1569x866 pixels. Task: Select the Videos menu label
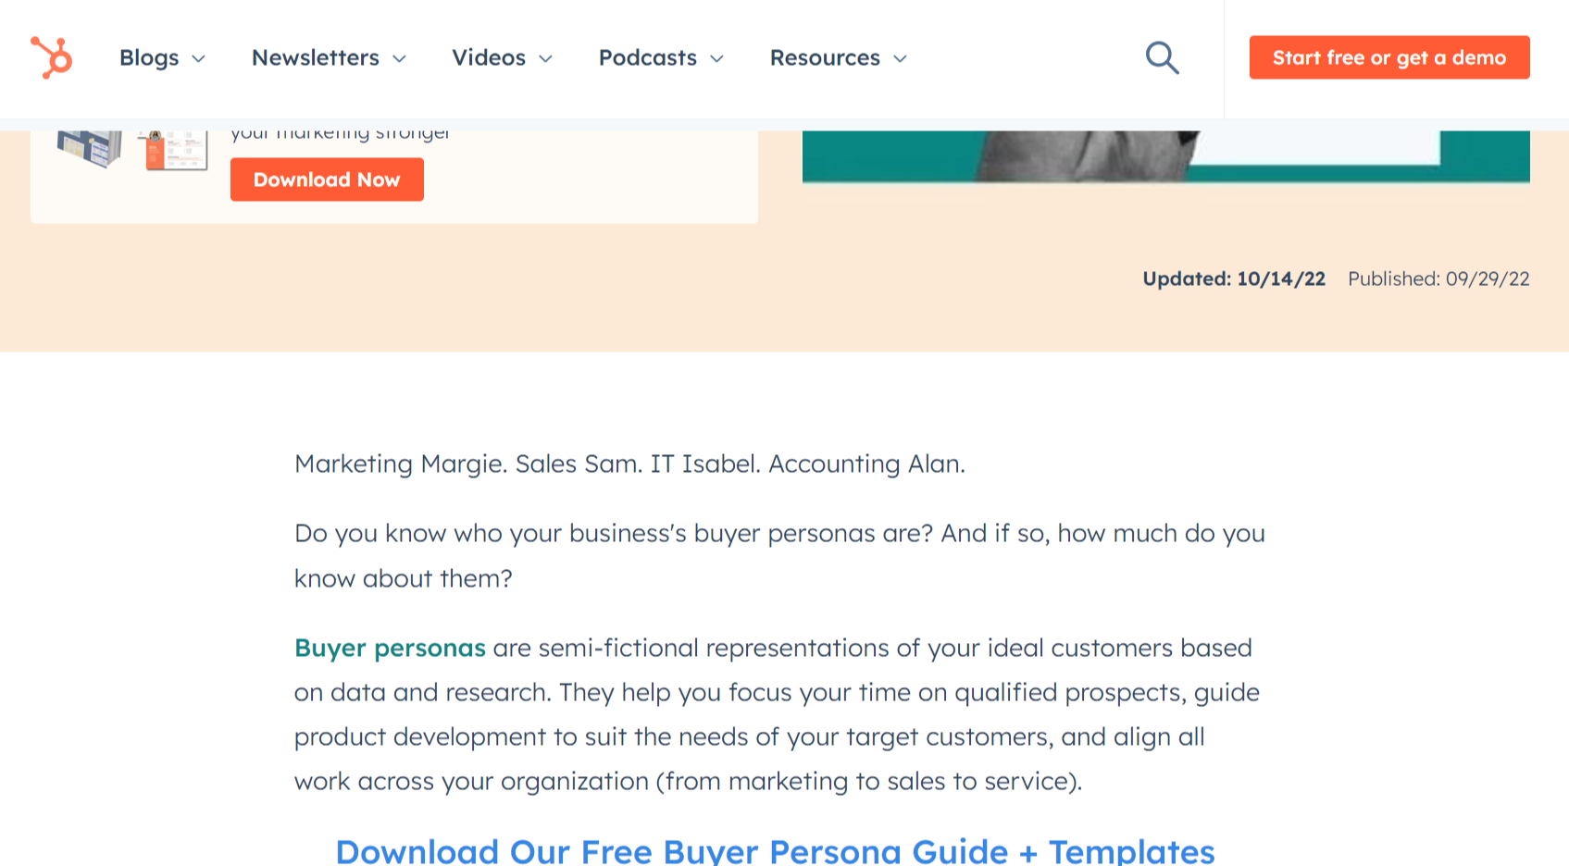click(x=489, y=58)
